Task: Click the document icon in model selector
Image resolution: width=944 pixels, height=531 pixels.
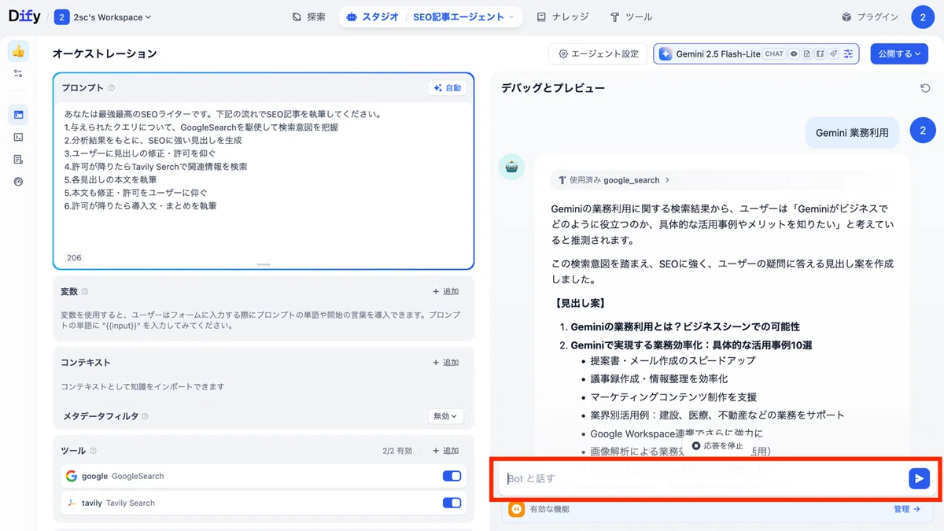Action: point(807,53)
